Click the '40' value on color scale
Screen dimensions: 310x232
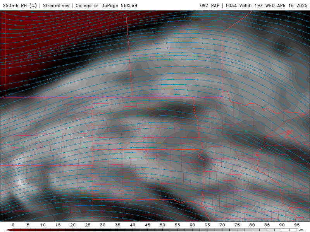[133, 225]
